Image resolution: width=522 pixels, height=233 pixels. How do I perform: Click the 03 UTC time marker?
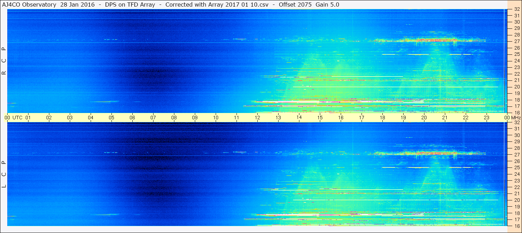(x=70, y=118)
